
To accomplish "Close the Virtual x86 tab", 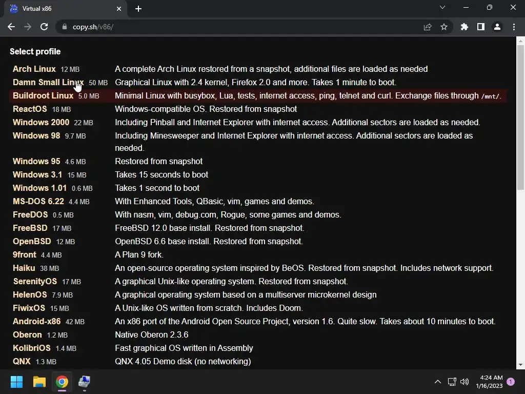I will click(x=119, y=9).
